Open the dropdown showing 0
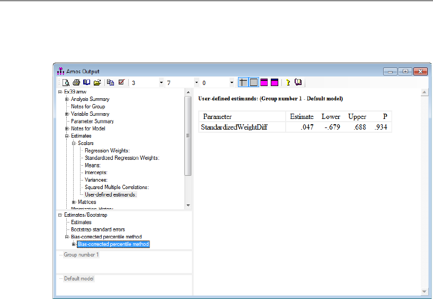This screenshot has height=299, width=433. pos(232,83)
